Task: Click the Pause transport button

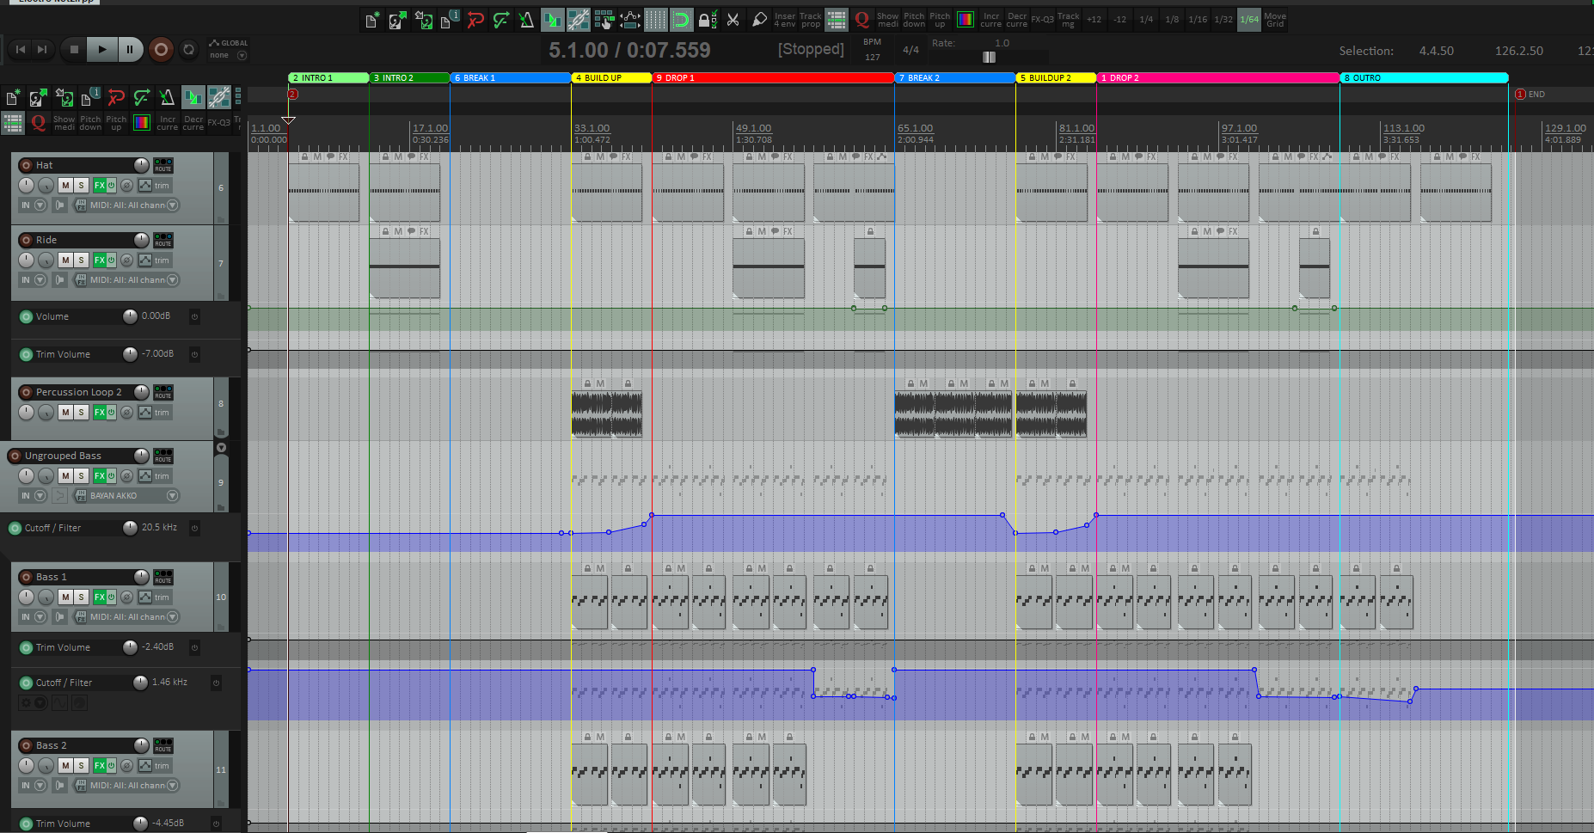Action: click(x=129, y=50)
